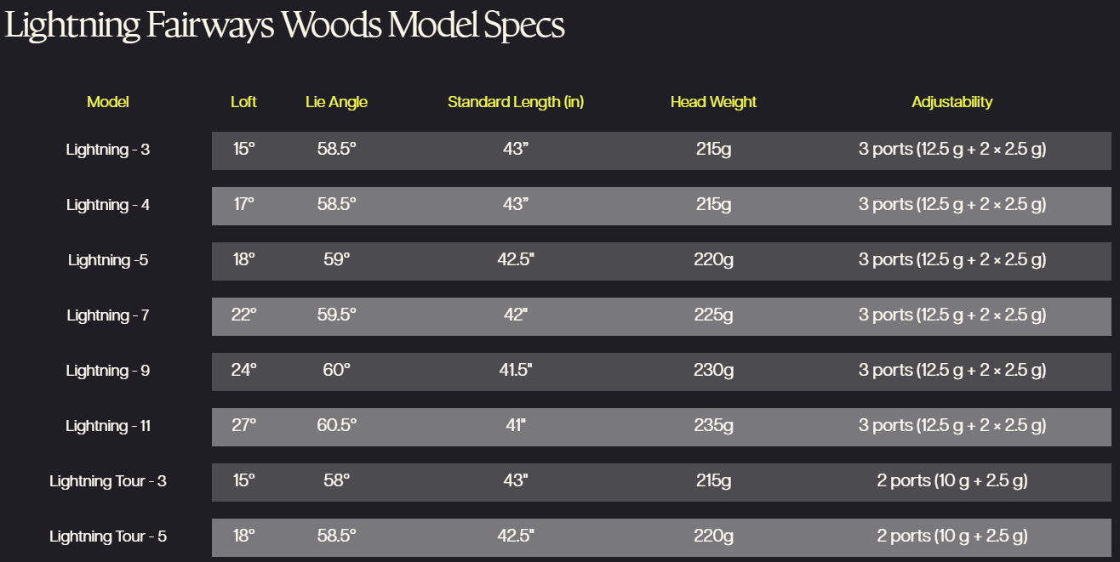The height and width of the screenshot is (562, 1120).
Task: Select the Lightning - 3 model name
Action: 108,150
